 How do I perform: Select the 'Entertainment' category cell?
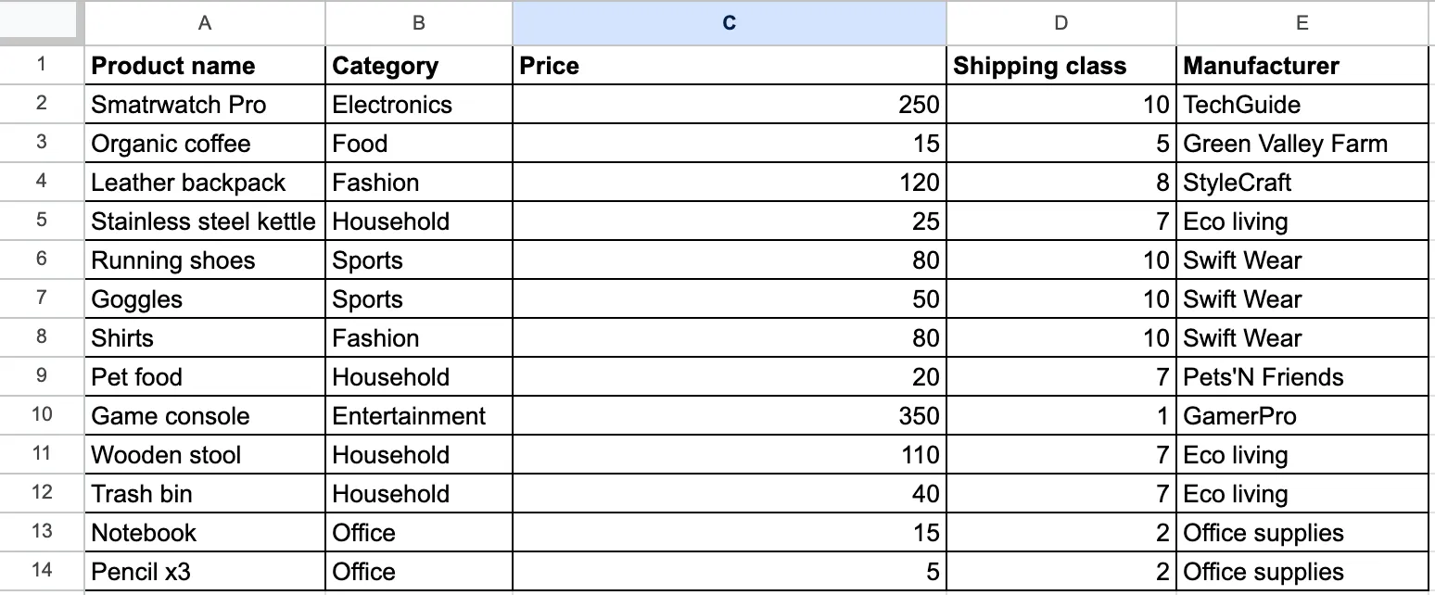418,416
